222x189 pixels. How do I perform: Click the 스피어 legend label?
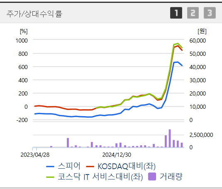(x=69, y=166)
